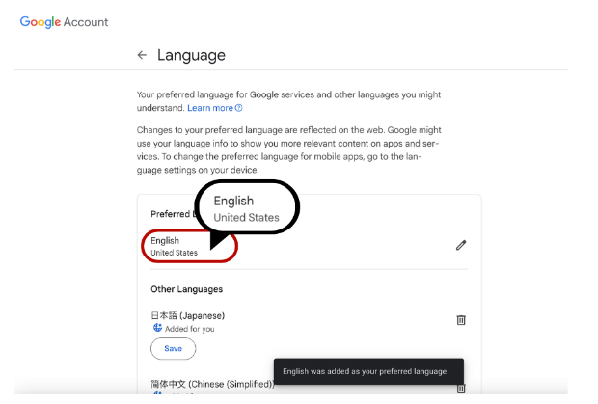Select the 日本語 (Japanese) entry
The width and height of the screenshot is (598, 404).
(x=188, y=315)
